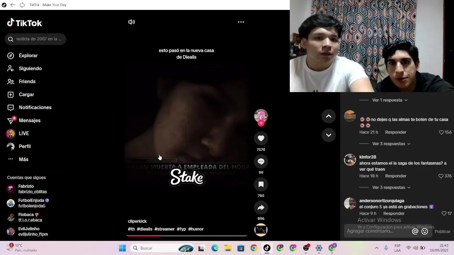Open the weather widget showing 15°C
The image size is (454, 255).
point(22,248)
